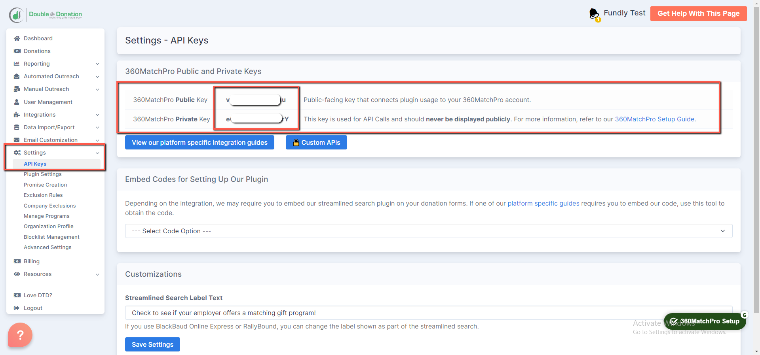Click the User Management person icon
Viewport: 760px width, 355px height.
point(17,102)
